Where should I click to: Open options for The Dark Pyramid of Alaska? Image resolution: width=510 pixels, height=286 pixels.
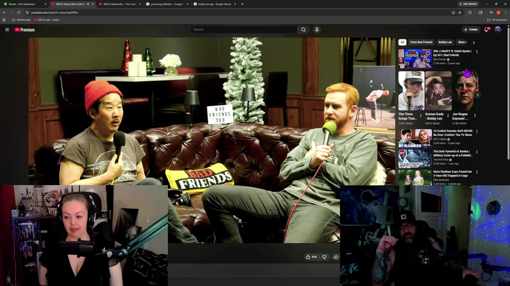[x=477, y=152]
